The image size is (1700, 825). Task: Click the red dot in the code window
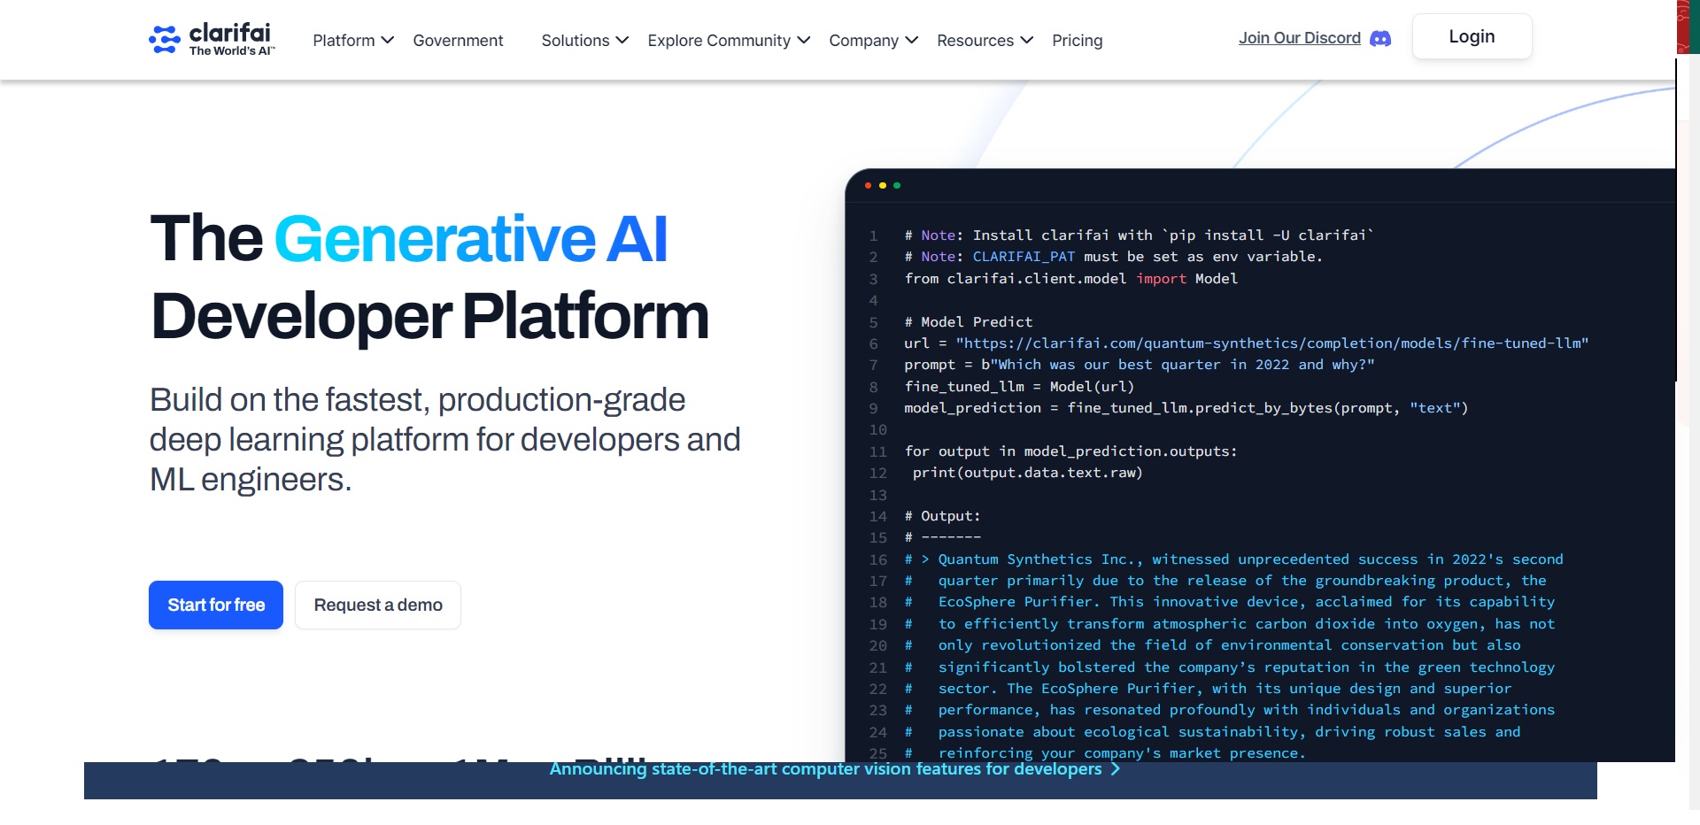coord(868,185)
